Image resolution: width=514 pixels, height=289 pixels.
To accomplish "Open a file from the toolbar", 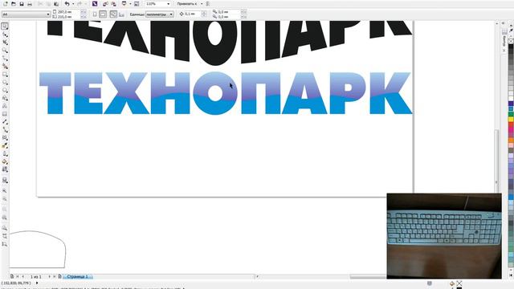I will (x=14, y=4).
